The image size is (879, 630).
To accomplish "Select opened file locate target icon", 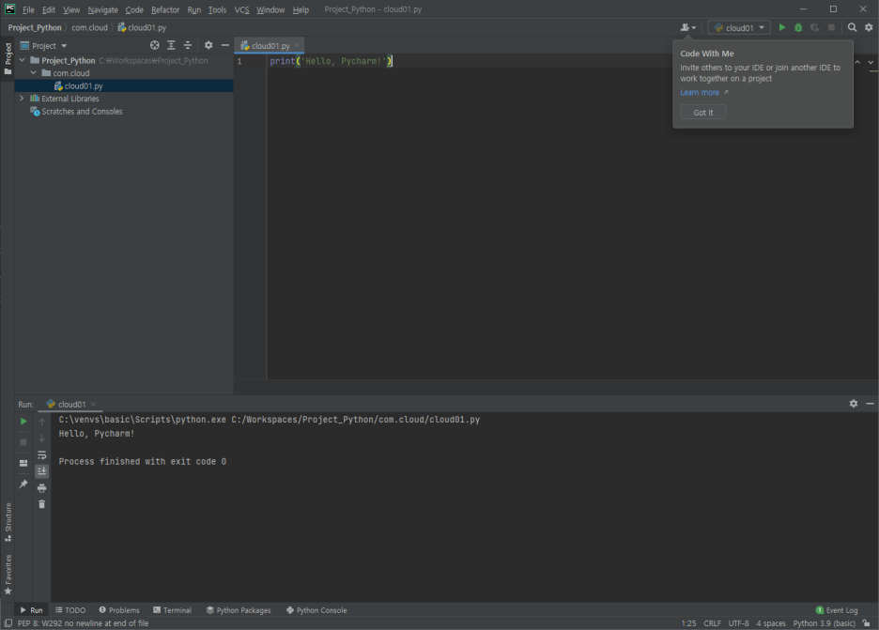I will click(155, 45).
